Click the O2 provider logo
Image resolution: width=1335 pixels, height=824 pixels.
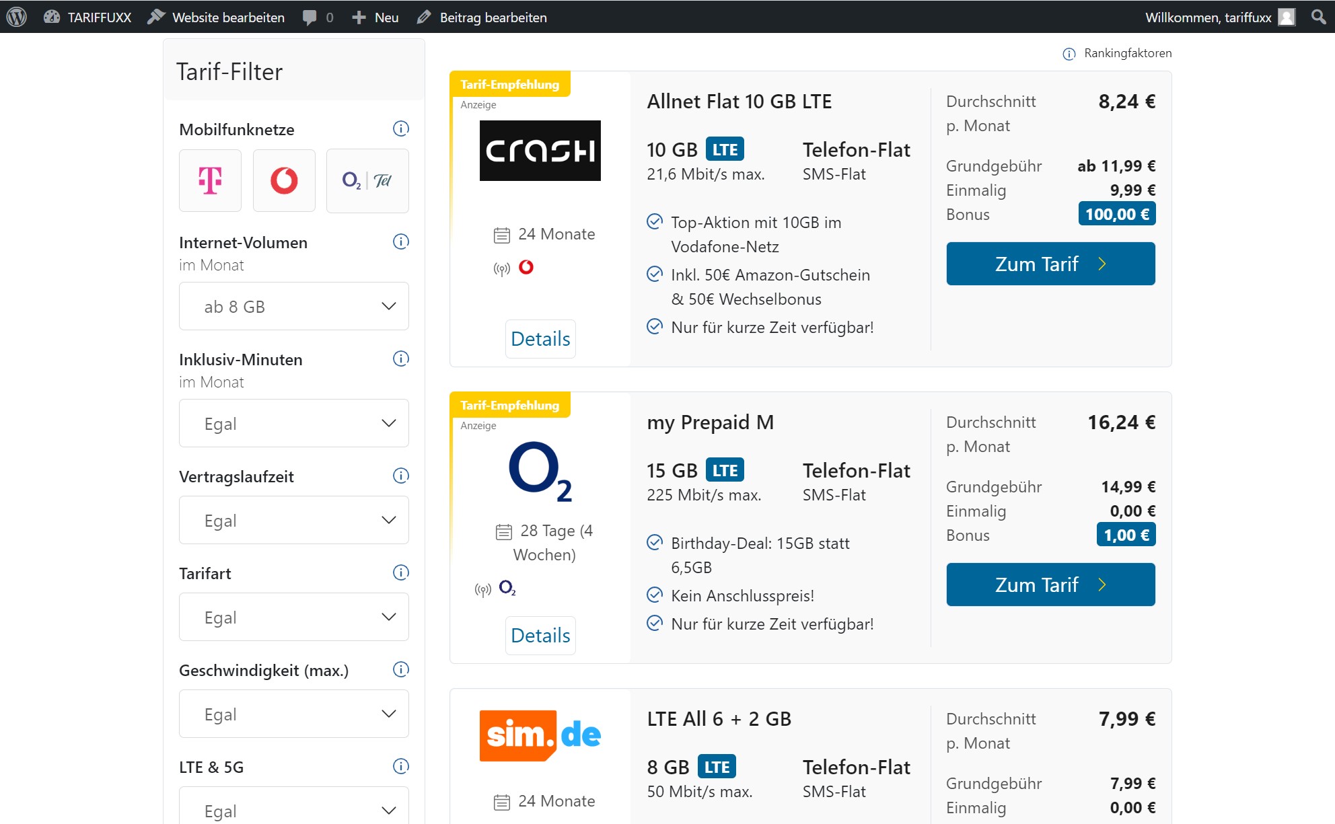click(540, 472)
